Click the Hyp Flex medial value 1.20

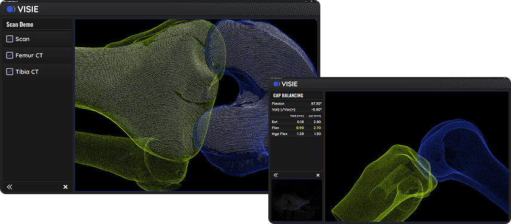coord(300,134)
